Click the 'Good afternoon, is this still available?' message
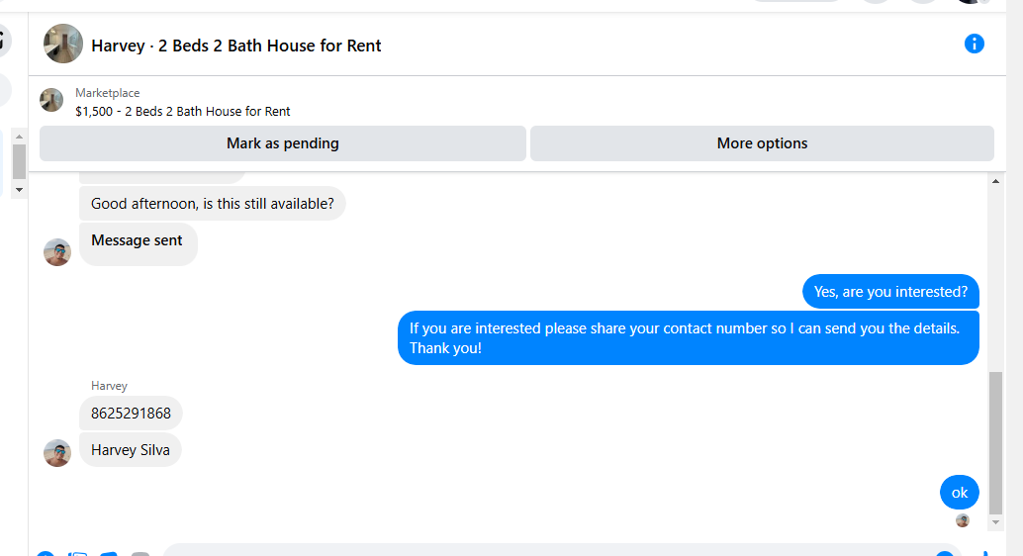This screenshot has width=1023, height=556. click(213, 204)
